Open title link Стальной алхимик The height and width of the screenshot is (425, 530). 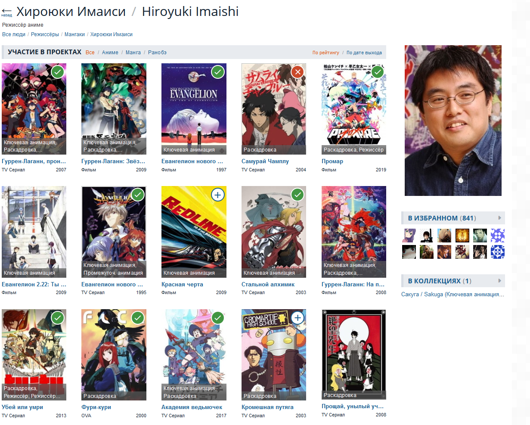point(268,285)
